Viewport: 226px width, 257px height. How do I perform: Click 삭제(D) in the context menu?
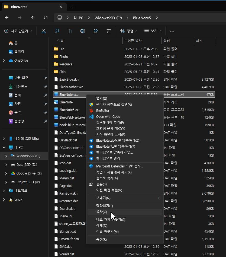[125, 226]
